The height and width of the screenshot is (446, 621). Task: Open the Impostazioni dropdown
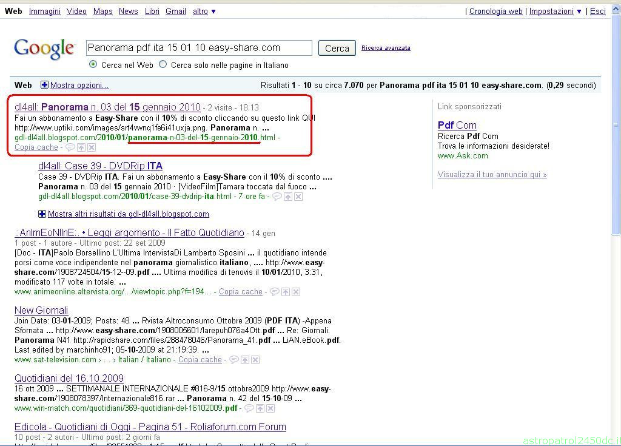[556, 12]
